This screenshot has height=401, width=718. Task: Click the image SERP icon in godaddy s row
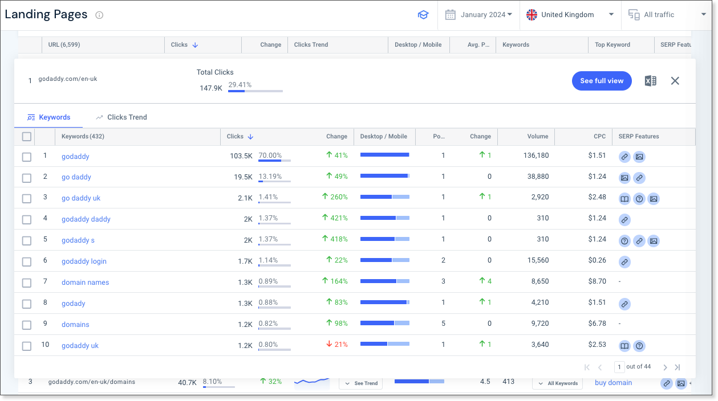(654, 241)
